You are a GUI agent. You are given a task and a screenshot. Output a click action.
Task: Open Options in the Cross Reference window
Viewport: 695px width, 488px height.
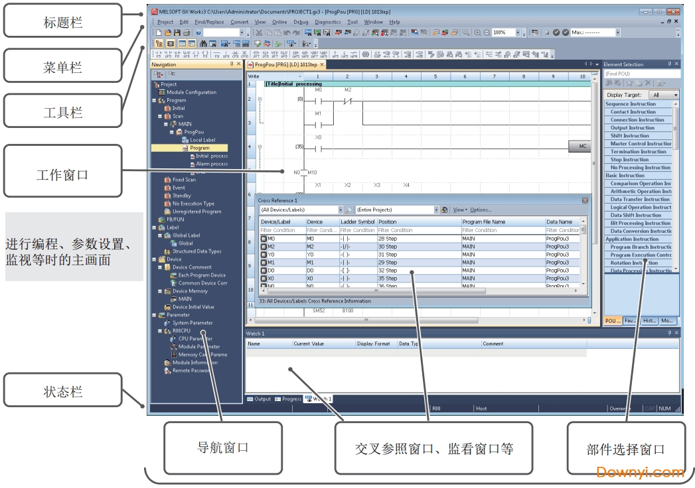click(x=480, y=210)
